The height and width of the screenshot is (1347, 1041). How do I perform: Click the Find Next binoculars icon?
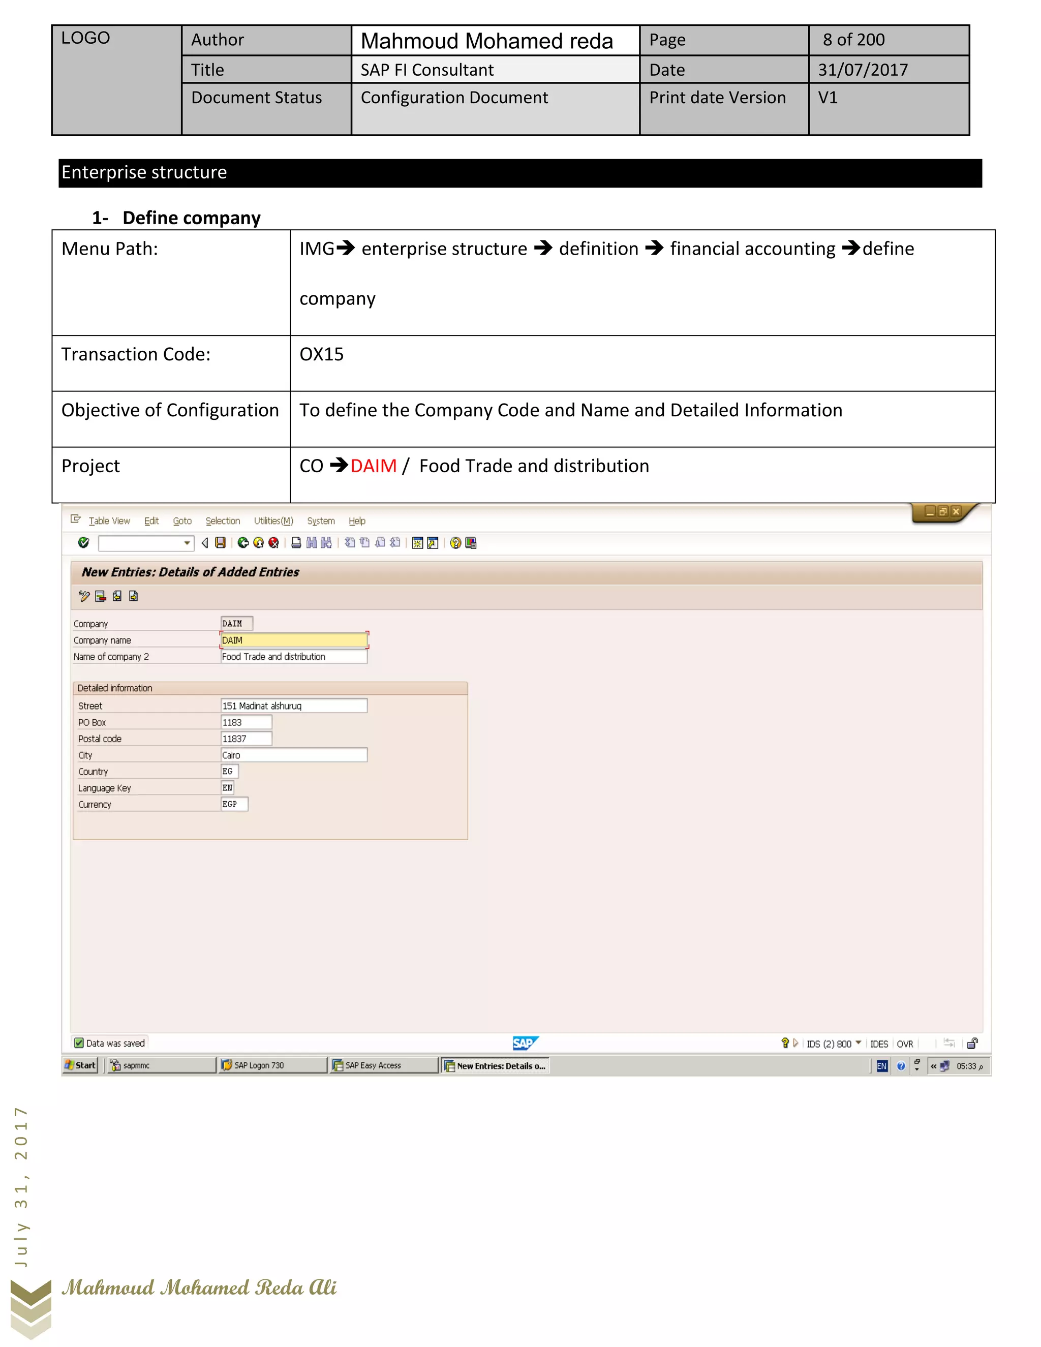point(326,543)
